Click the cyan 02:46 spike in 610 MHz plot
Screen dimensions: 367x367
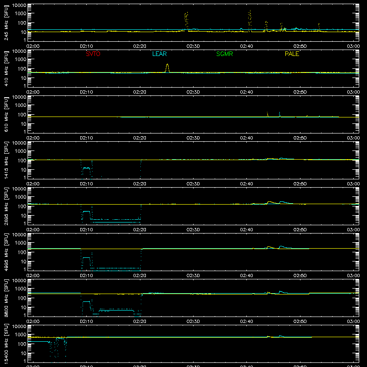tap(279, 114)
